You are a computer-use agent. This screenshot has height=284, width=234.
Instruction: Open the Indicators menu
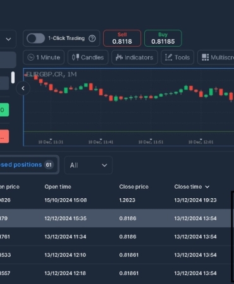[x=135, y=57]
